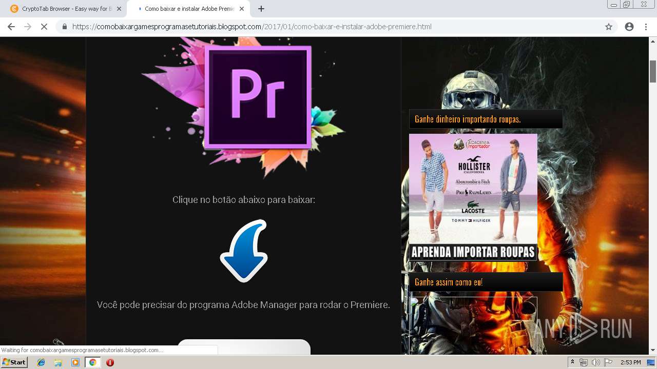Click the 2:53 PM taskbar clock
Image resolution: width=657 pixels, height=369 pixels.
click(631, 362)
